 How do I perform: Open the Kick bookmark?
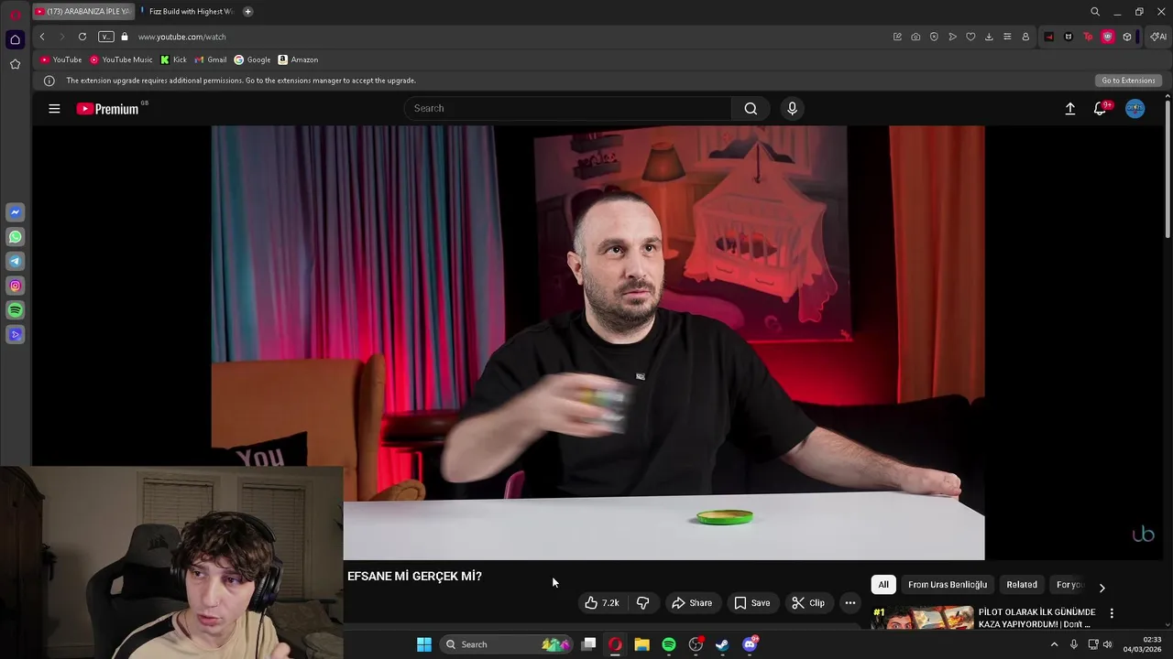[x=173, y=59]
